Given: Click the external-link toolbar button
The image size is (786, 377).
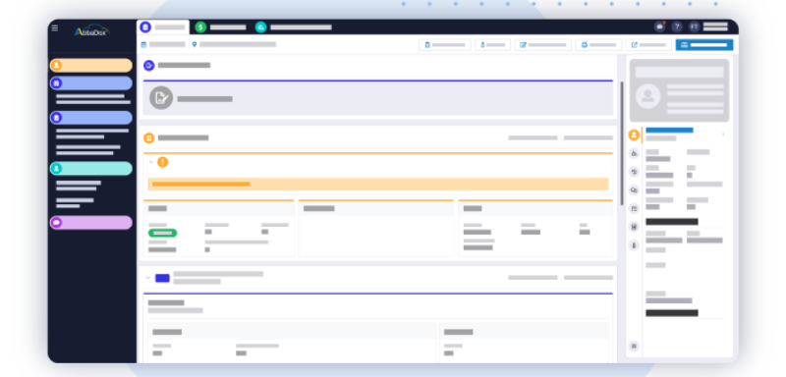Looking at the screenshot, I should tap(648, 45).
